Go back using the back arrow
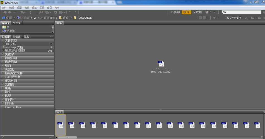265x139 pixels. click(5, 12)
